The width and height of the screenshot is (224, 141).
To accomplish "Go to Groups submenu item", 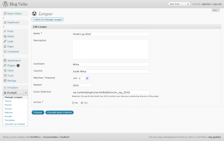I will point(8,109).
